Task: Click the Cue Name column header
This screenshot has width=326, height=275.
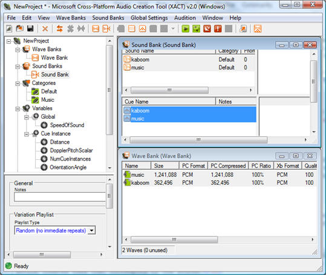Action: [x=169, y=102]
